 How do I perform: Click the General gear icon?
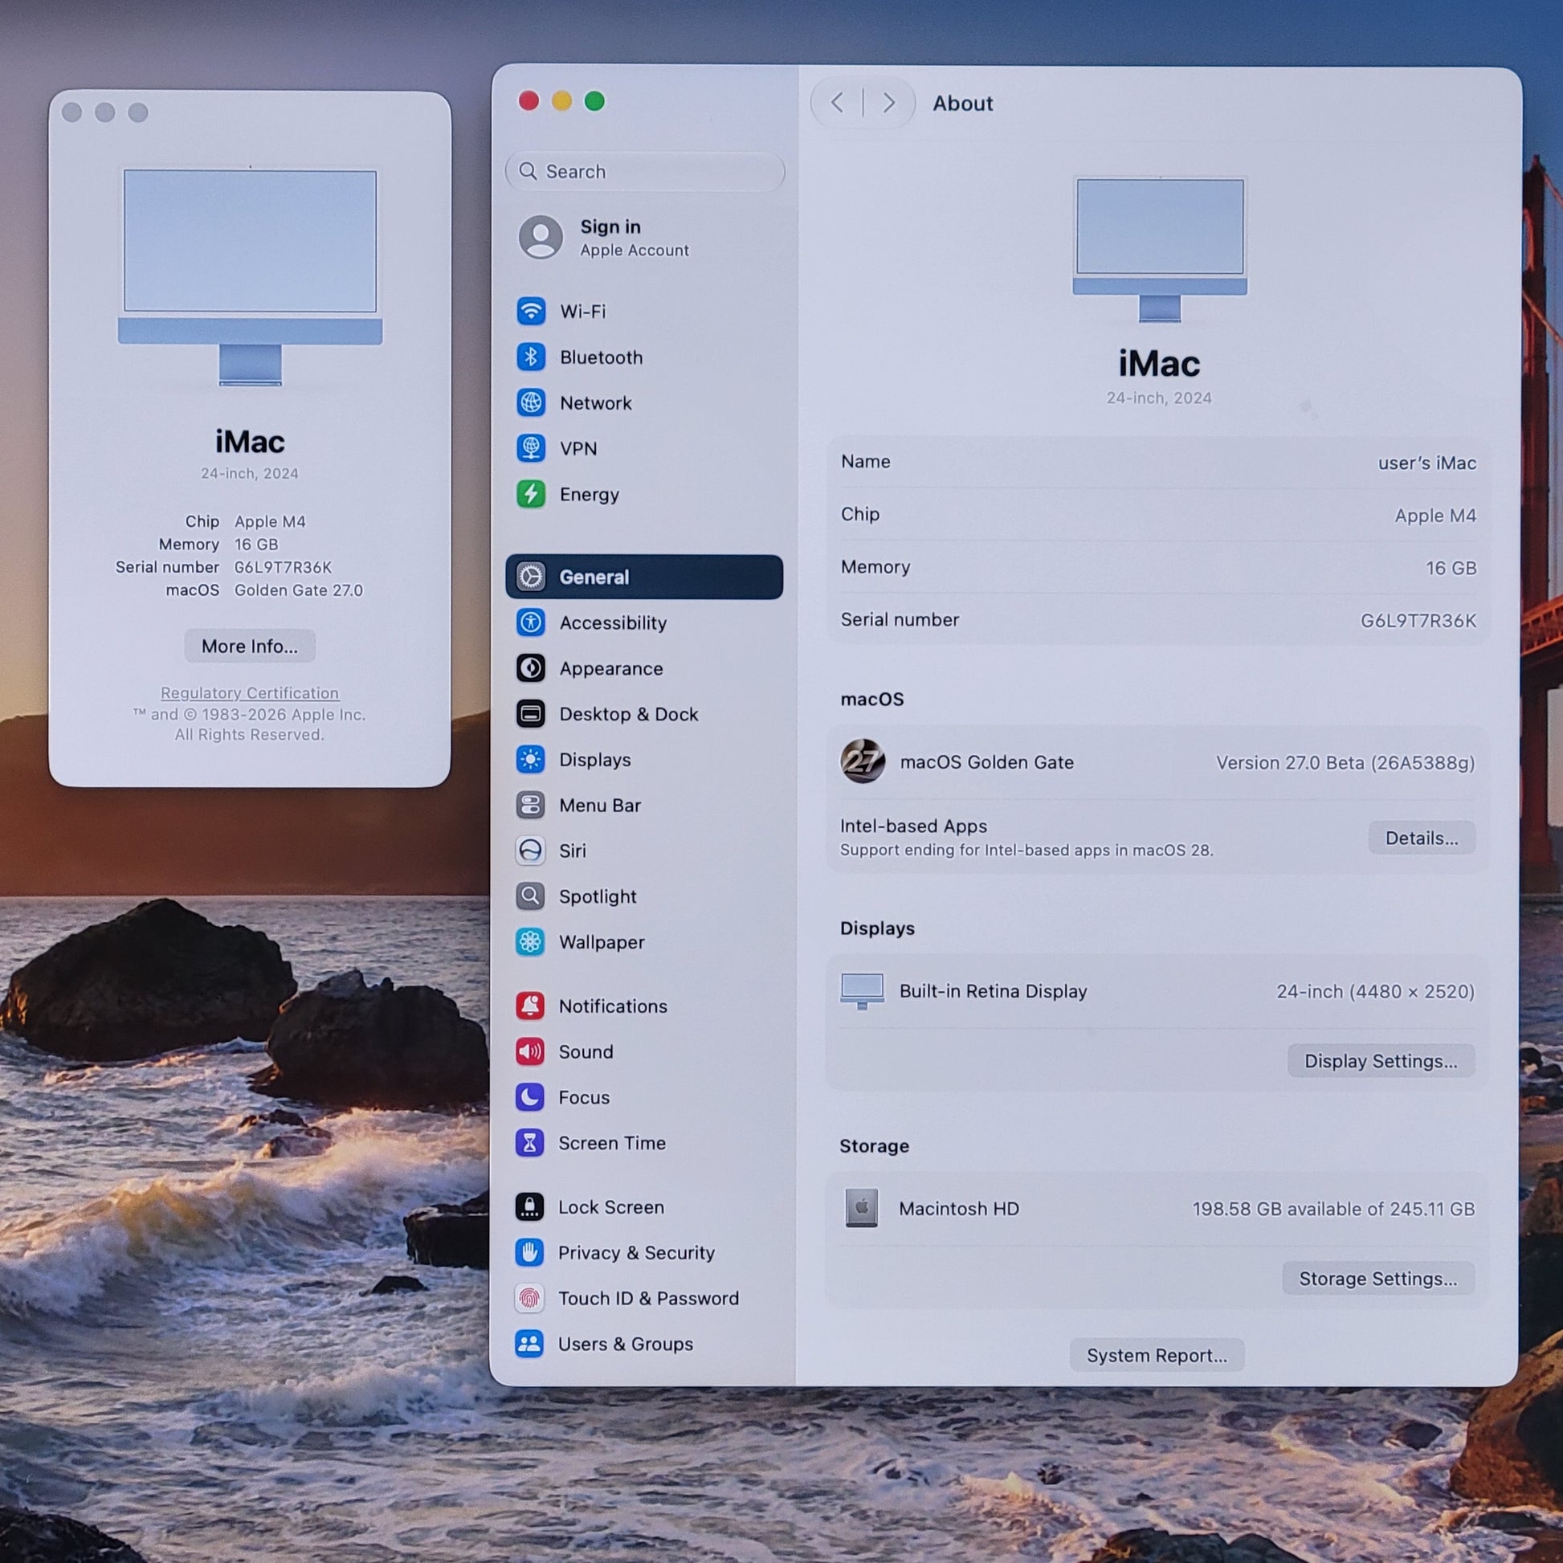531,577
